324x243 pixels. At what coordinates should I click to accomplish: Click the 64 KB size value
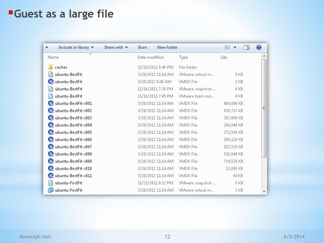point(238,176)
